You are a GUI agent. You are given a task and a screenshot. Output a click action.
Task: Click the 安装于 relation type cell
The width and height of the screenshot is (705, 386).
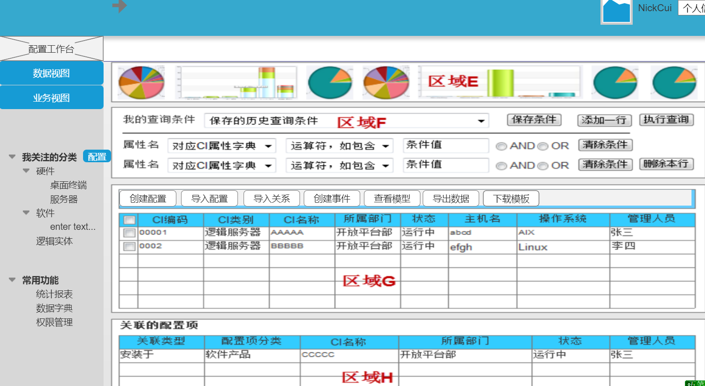coord(161,355)
